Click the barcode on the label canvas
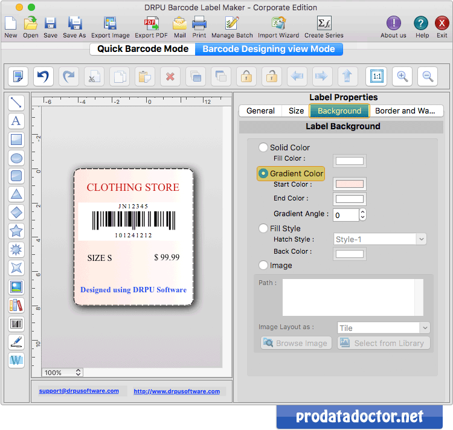This screenshot has width=453, height=430. pos(133,220)
